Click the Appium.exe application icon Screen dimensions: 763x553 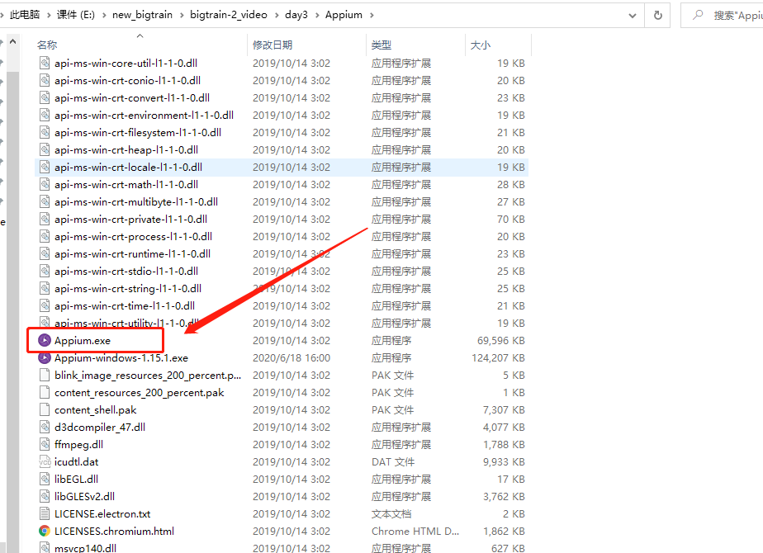(x=45, y=340)
